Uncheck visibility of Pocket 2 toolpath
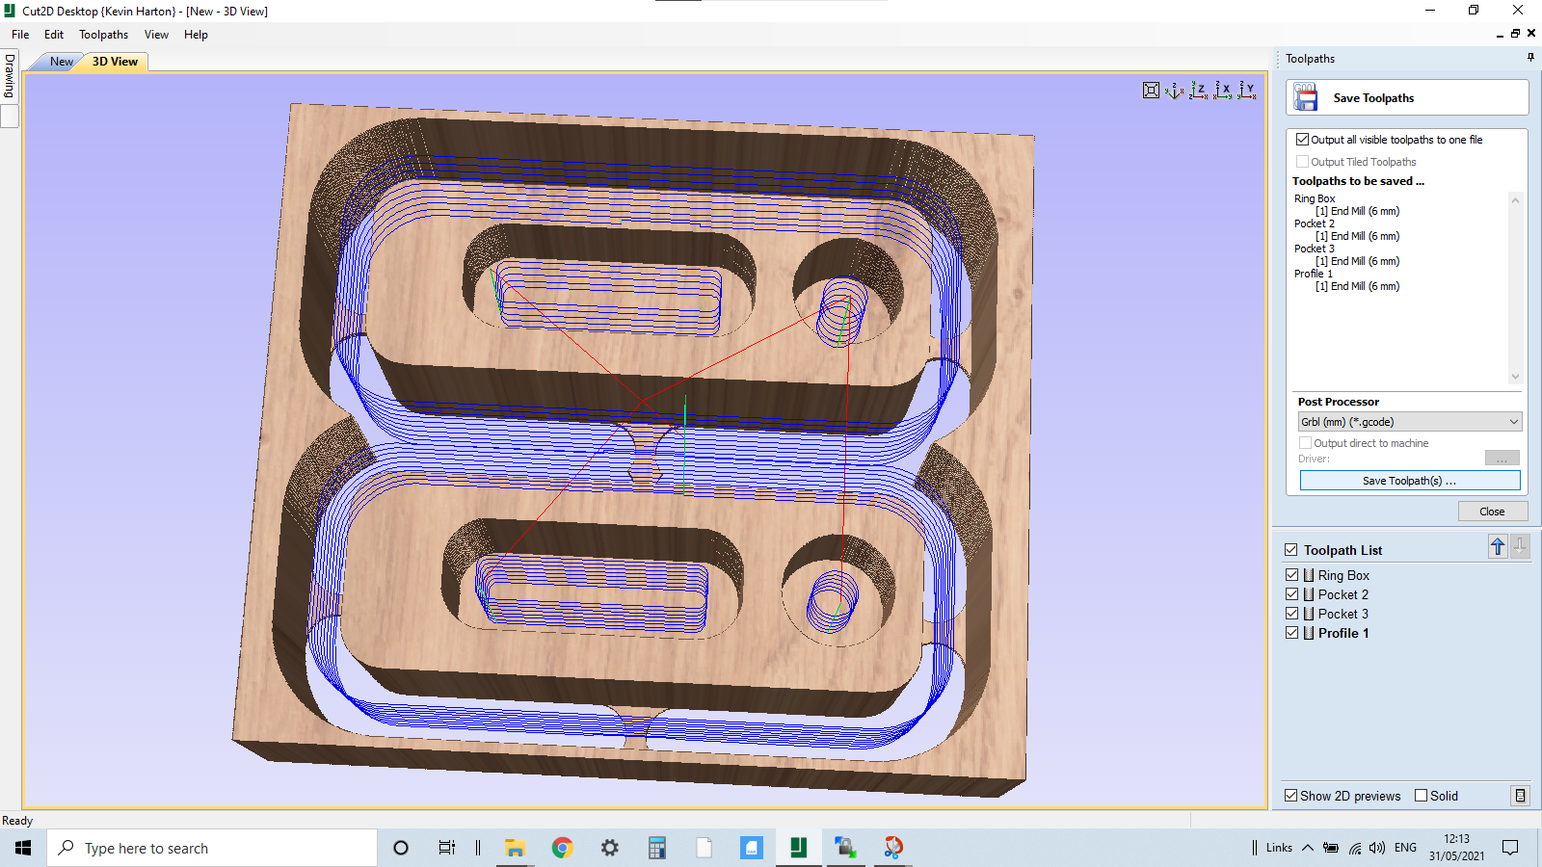Viewport: 1542px width, 867px height. 1292,593
